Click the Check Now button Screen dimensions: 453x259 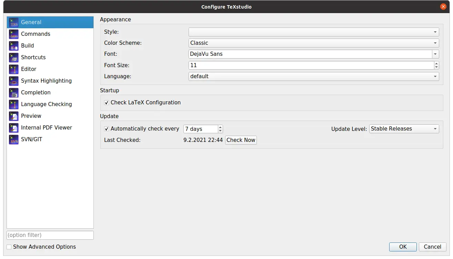point(241,140)
